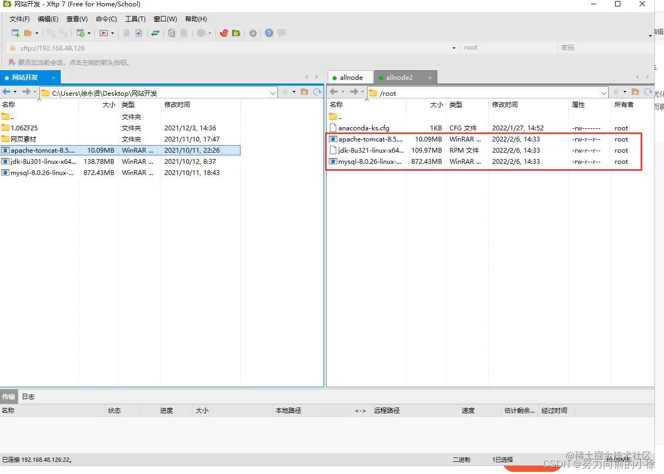Screen dimensions: 664x474
Task: Open the 文件(F) menu
Action: pyautogui.click(x=20, y=19)
